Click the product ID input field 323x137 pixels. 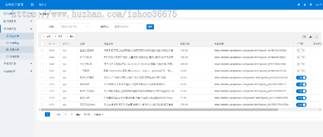tap(129, 27)
